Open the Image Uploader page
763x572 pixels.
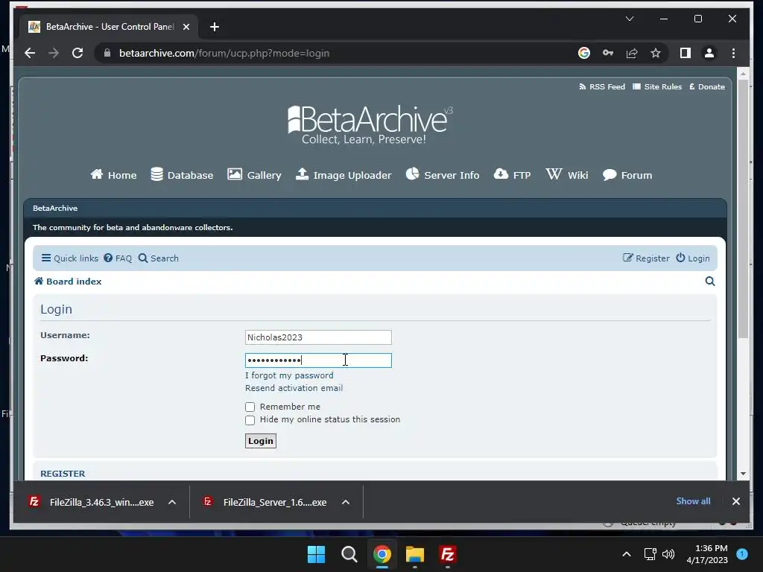(x=343, y=174)
